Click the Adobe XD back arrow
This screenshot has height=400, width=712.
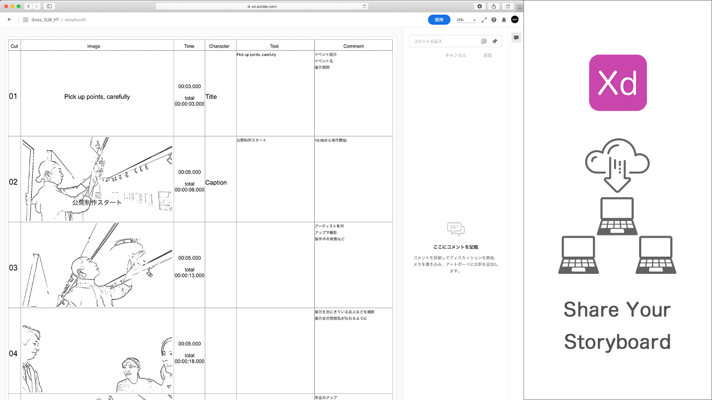[9, 19]
